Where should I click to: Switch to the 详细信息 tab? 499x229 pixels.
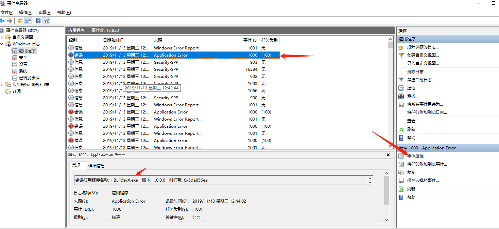coord(97,166)
